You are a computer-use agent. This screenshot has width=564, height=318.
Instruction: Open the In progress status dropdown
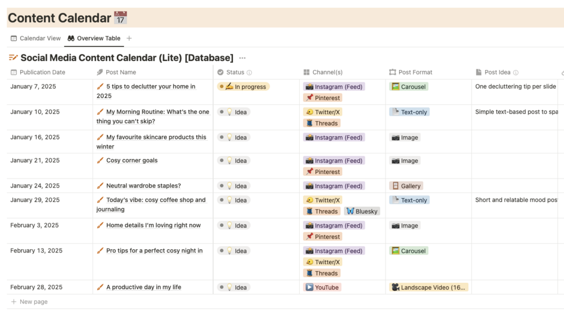244,87
